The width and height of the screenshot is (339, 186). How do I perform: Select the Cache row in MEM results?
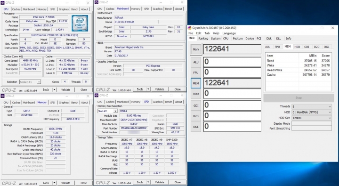click(x=298, y=74)
